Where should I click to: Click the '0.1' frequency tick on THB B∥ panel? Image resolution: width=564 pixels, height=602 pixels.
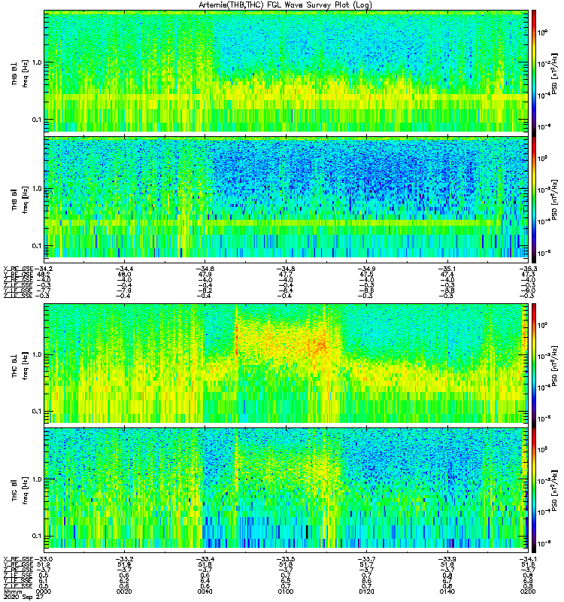(x=37, y=245)
